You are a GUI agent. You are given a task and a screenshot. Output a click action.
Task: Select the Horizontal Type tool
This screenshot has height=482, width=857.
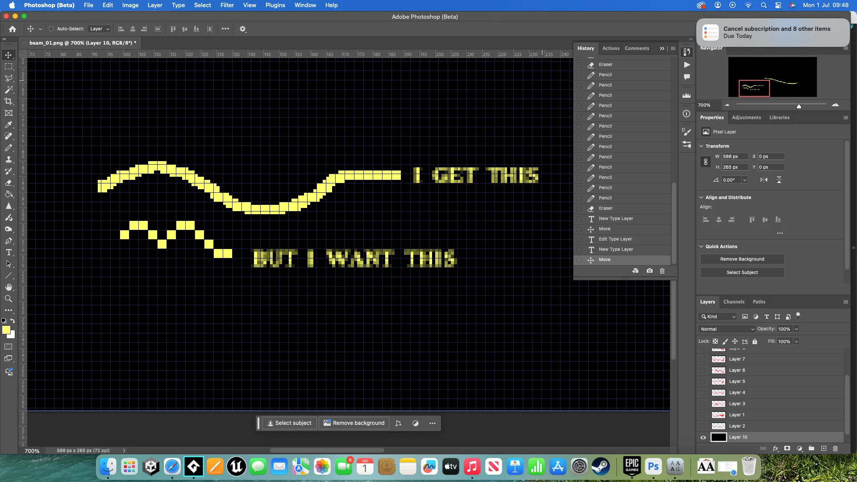pyautogui.click(x=8, y=253)
